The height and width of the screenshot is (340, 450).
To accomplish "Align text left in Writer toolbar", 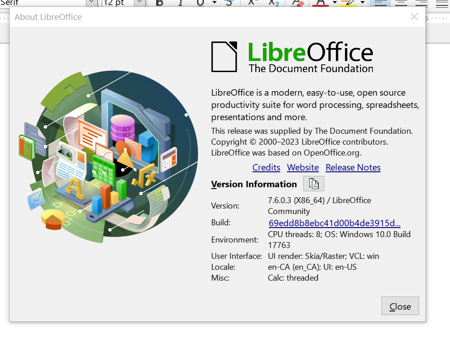I will pos(380,3).
